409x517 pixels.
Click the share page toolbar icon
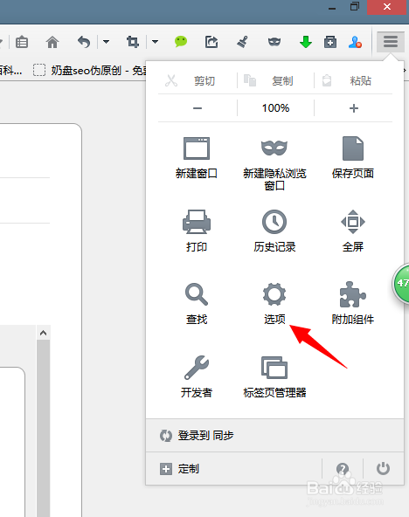coord(211,42)
